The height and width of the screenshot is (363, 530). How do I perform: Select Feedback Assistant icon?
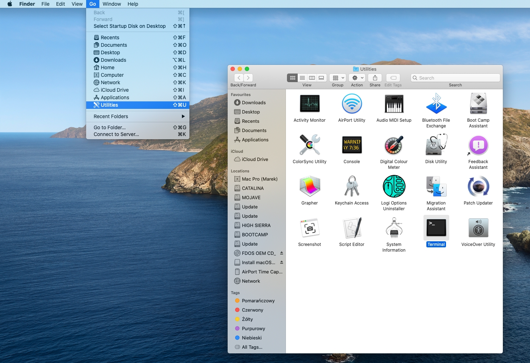pyautogui.click(x=478, y=145)
